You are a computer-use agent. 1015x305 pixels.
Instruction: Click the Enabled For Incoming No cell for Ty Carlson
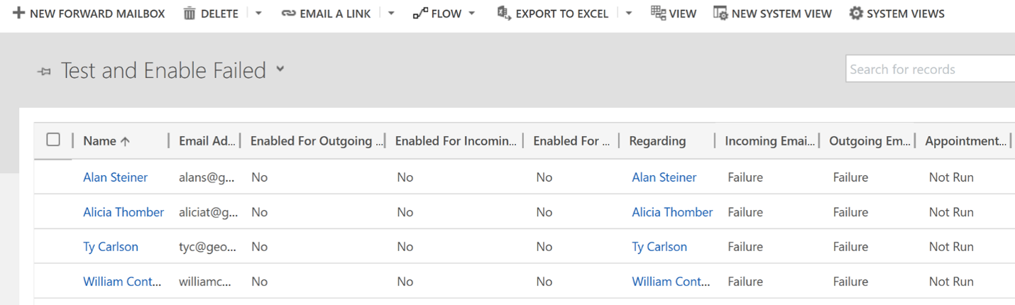point(405,247)
